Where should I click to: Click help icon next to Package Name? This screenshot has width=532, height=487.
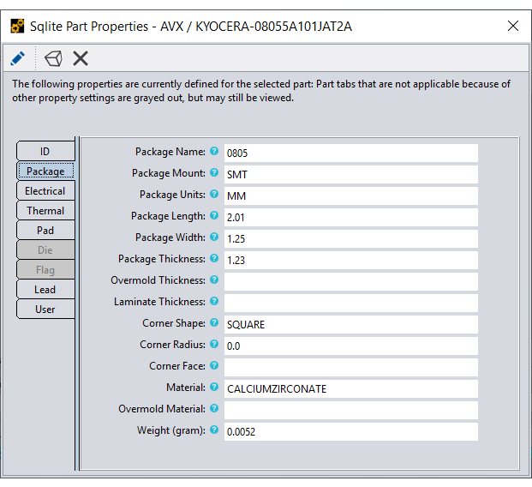tap(214, 152)
